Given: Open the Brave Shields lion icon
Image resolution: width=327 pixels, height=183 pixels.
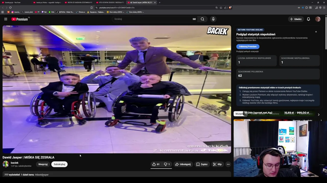Looking at the screenshot, I should 230,8.
